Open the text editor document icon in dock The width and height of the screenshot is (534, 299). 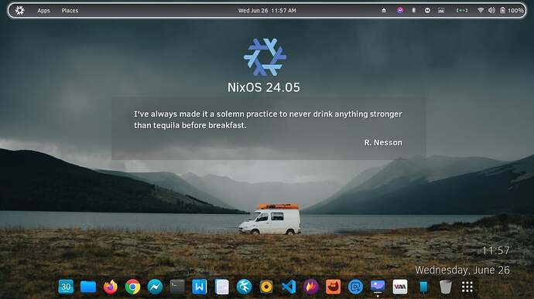(221, 287)
